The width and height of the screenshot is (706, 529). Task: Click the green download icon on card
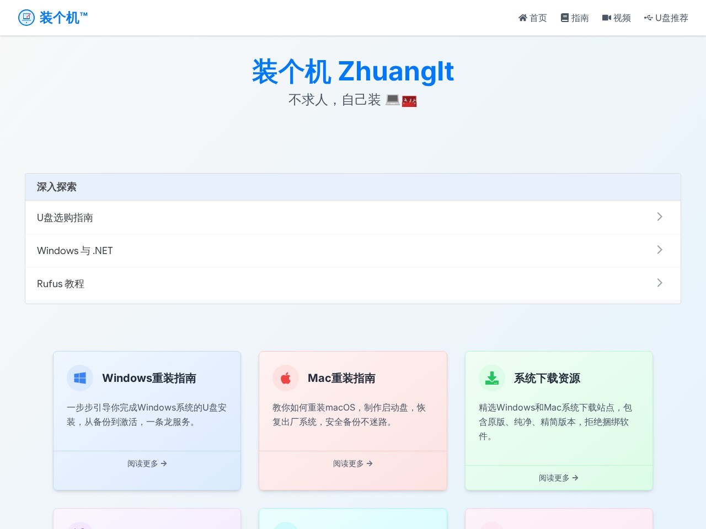pos(491,378)
